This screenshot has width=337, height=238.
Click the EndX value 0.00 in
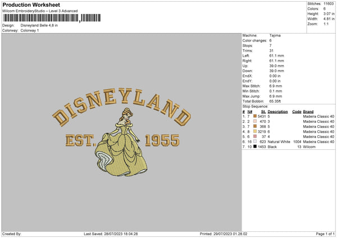point(275,76)
